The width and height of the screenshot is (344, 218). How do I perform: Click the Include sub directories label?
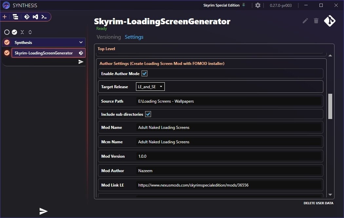coord(122,114)
